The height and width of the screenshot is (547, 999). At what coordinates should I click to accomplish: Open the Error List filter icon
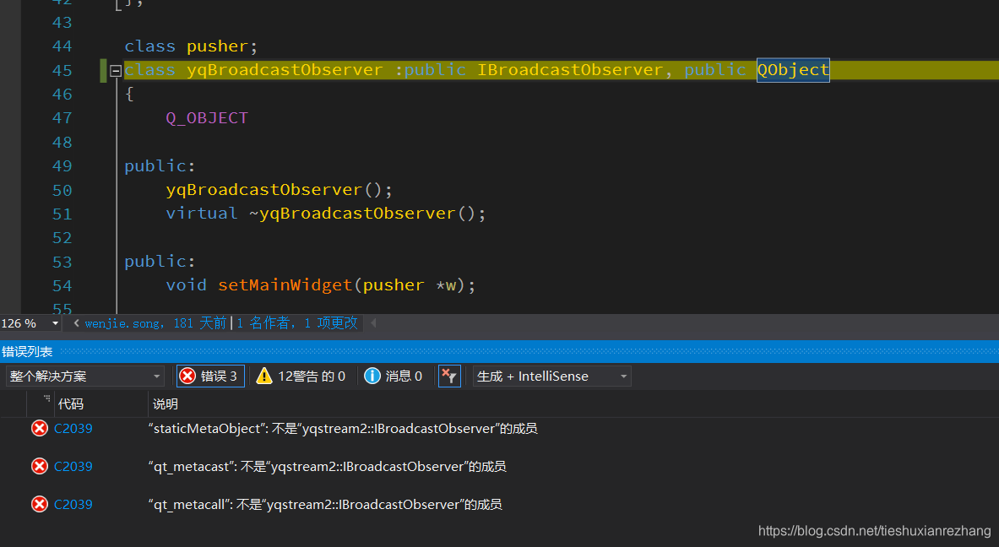449,376
